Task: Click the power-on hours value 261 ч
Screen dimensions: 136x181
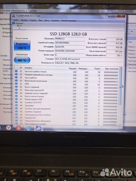Action: click(x=114, y=56)
